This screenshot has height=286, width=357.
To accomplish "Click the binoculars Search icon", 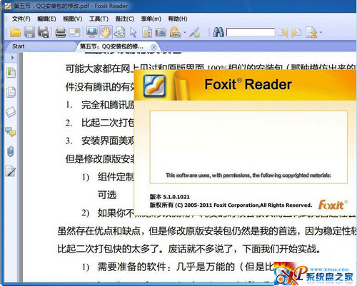I will (218, 32).
